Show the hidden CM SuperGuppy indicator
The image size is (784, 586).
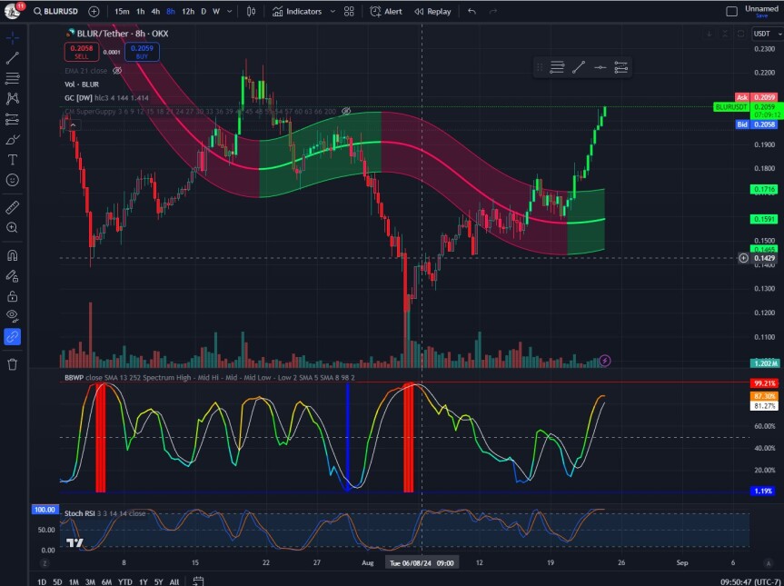pyautogui.click(x=346, y=111)
